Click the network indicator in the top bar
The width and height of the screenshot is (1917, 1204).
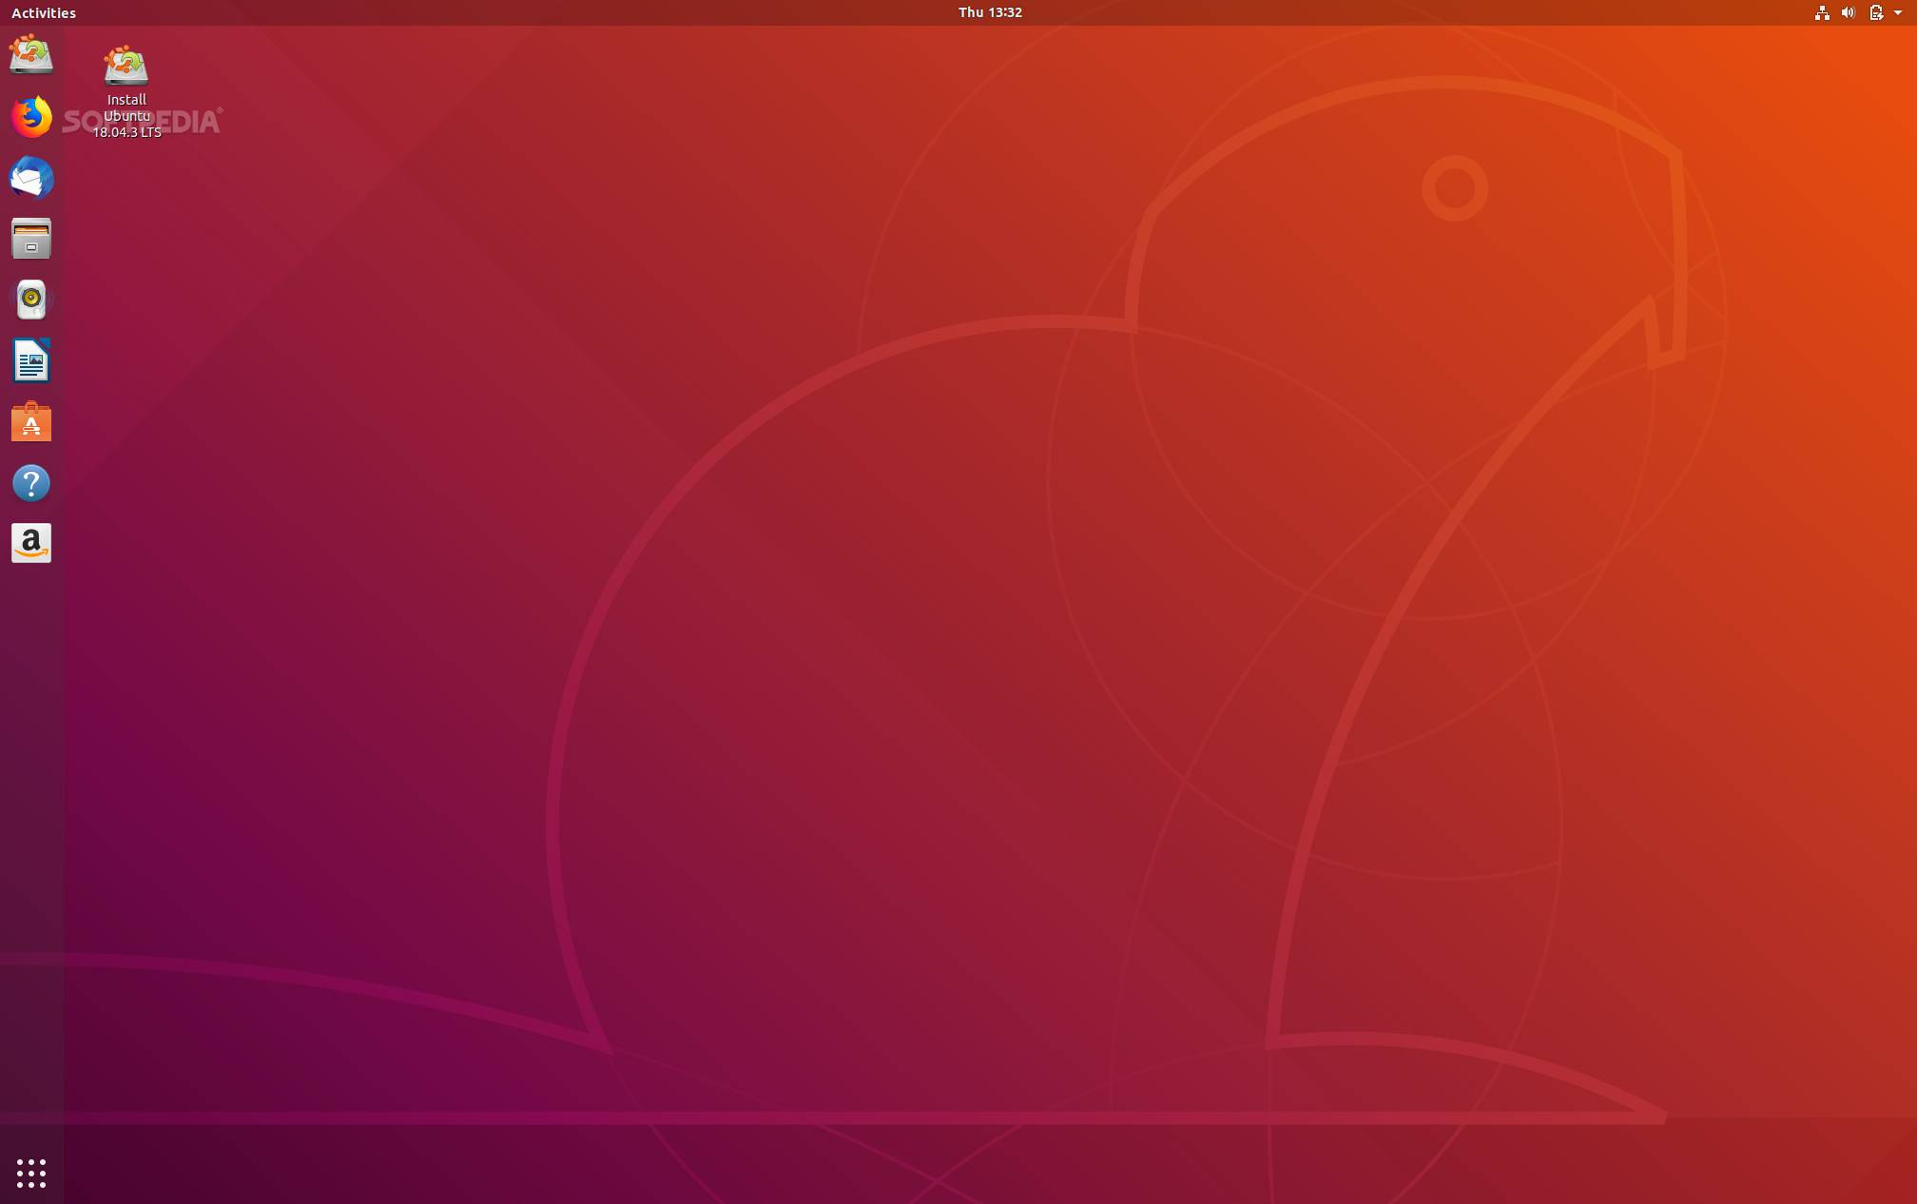click(x=1823, y=12)
